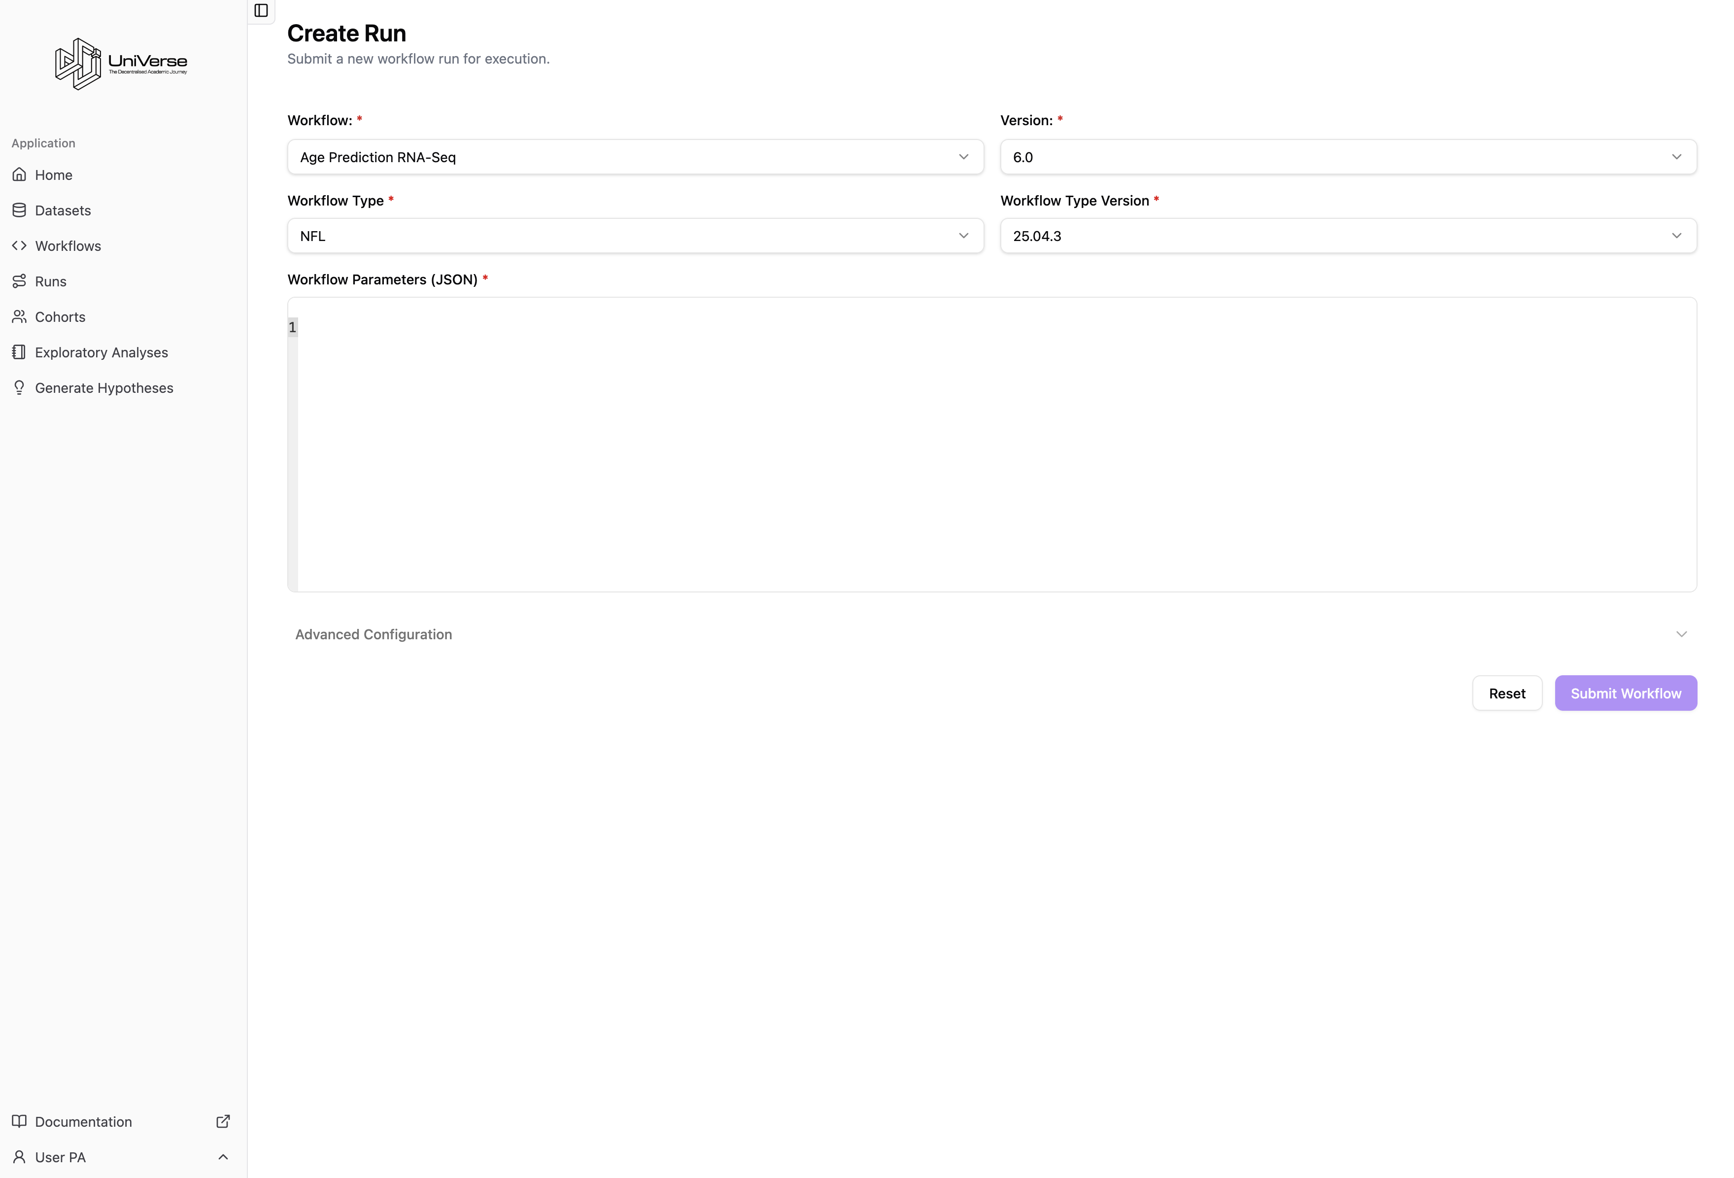Open the Workflow Type Version 25.04.3 dropdown
1734x1178 pixels.
(1348, 236)
